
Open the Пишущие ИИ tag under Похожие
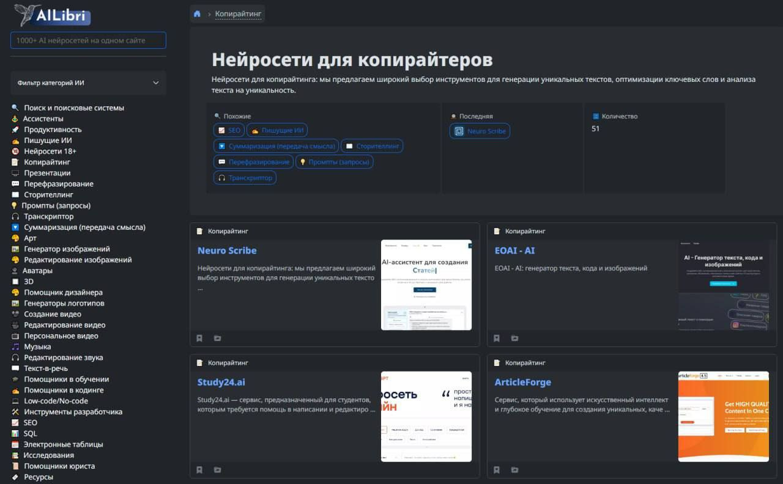277,130
